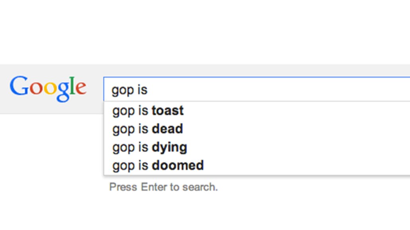Click the "Press Enter to search." text
This screenshot has height=230, width=410.
(164, 187)
